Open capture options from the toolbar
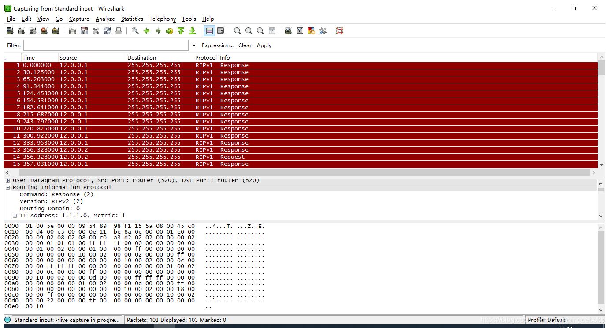 pos(21,31)
